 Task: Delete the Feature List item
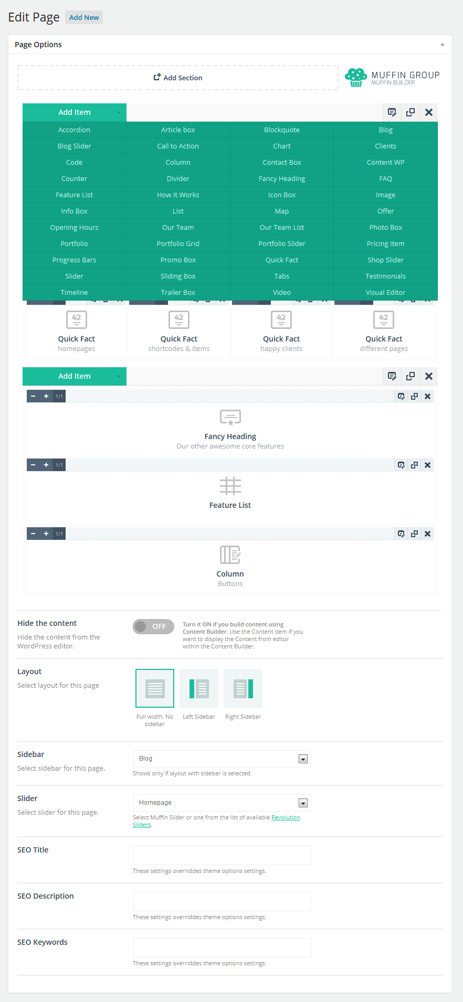pos(427,465)
